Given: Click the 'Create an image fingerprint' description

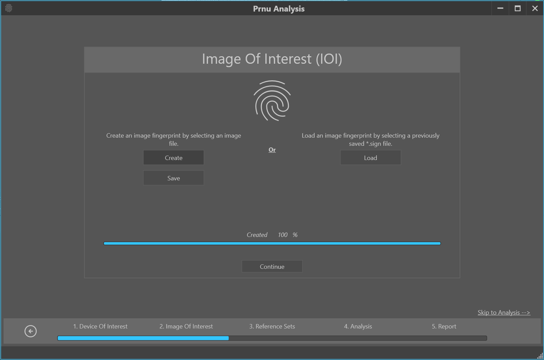Looking at the screenshot, I should (x=174, y=139).
